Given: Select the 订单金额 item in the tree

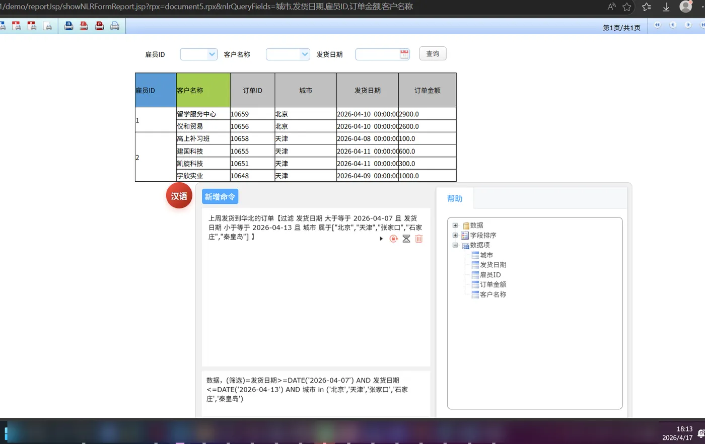Looking at the screenshot, I should tap(493, 284).
